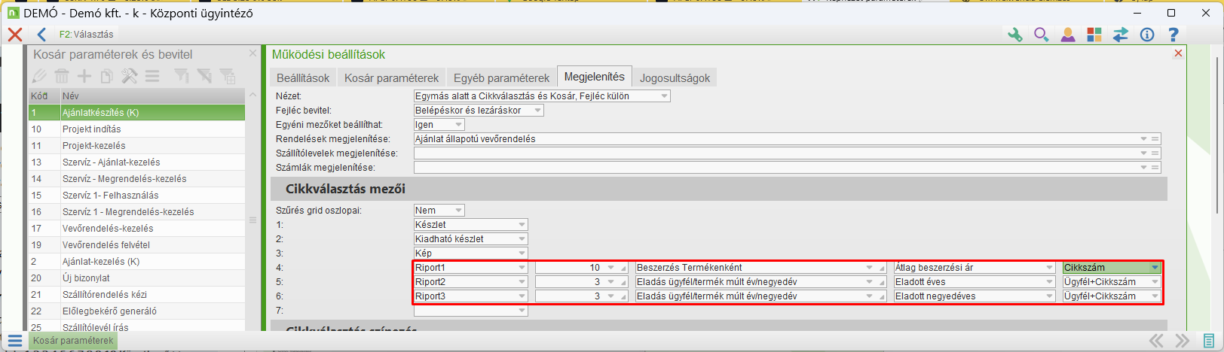Close the Működési beállítások panel
The height and width of the screenshot is (352, 1224).
tap(1178, 53)
